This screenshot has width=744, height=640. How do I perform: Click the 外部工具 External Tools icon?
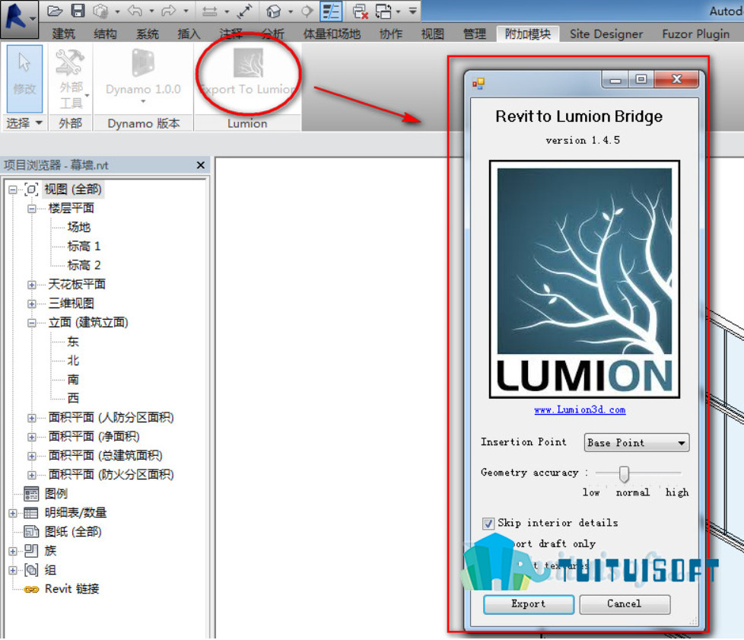(70, 62)
